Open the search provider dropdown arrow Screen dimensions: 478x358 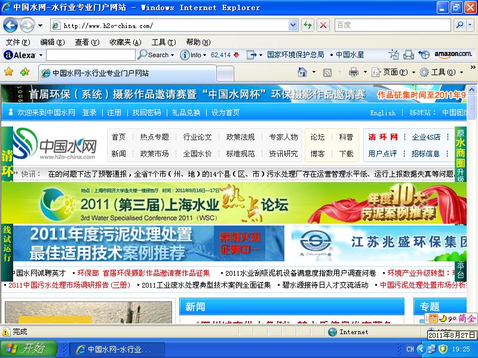[470, 25]
